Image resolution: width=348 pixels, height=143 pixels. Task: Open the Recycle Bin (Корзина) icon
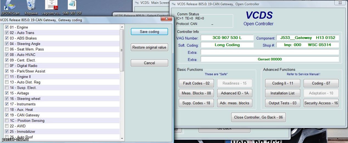pyautogui.click(x=31, y=7)
